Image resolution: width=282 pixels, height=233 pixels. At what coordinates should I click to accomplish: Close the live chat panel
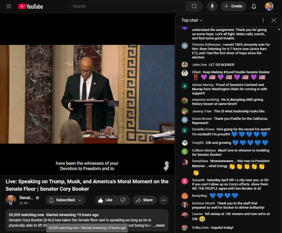tap(273, 20)
